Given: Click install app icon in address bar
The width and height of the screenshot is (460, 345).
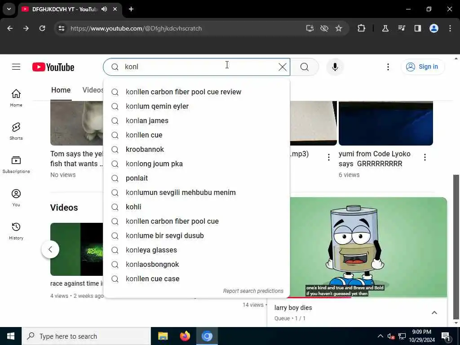Looking at the screenshot, I should tap(310, 28).
